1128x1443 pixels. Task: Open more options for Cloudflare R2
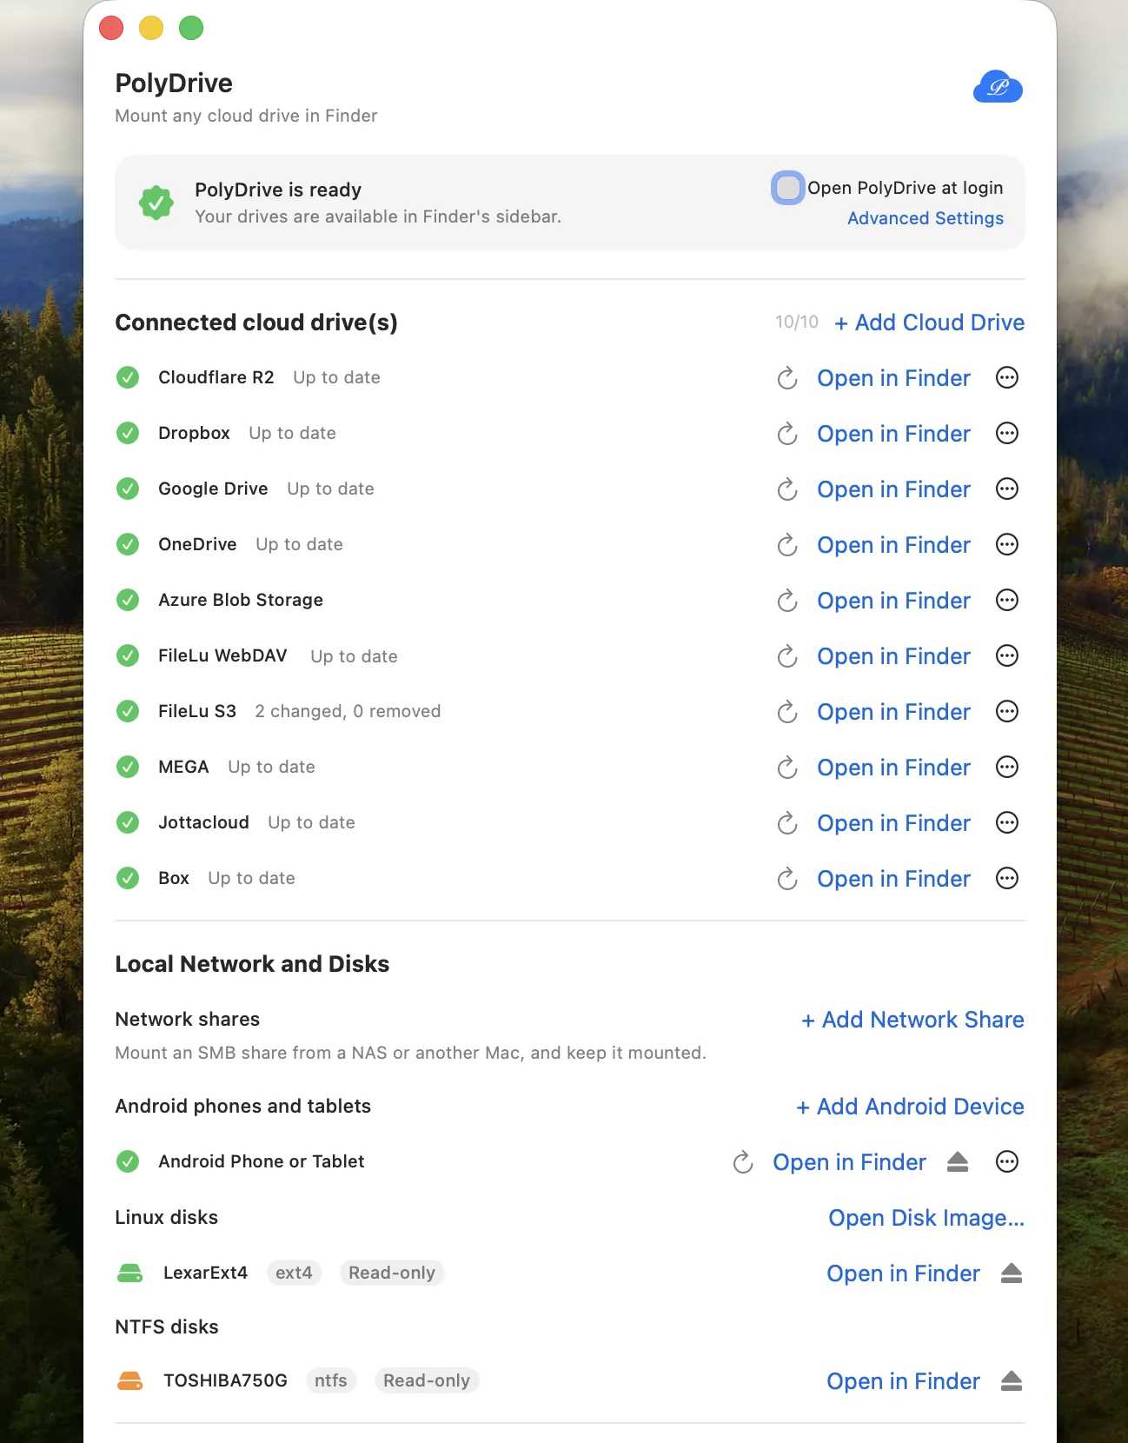pos(1007,377)
